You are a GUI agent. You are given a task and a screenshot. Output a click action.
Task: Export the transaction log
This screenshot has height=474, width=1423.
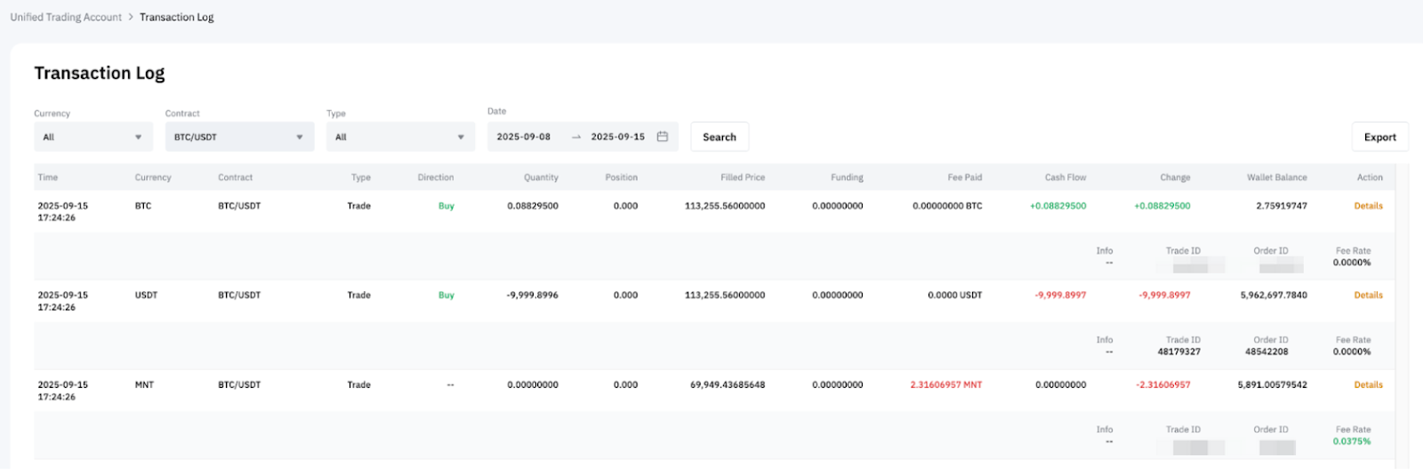tap(1379, 137)
